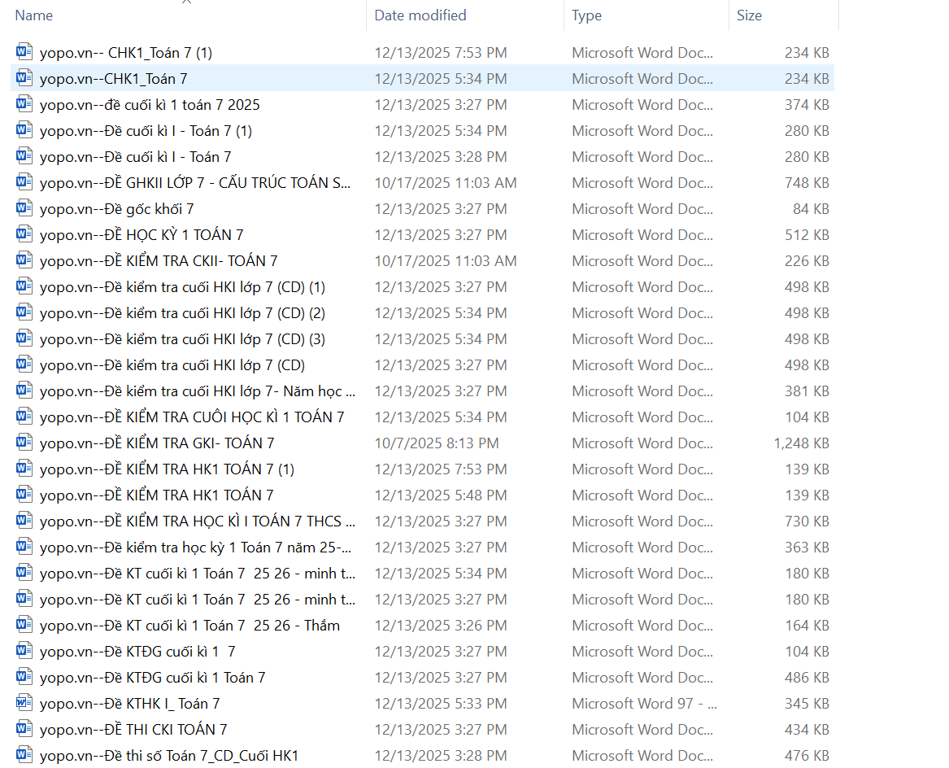Click the Word 97 icon for Đề KTHK I_ Toán 7
The image size is (949, 768).
click(x=24, y=704)
